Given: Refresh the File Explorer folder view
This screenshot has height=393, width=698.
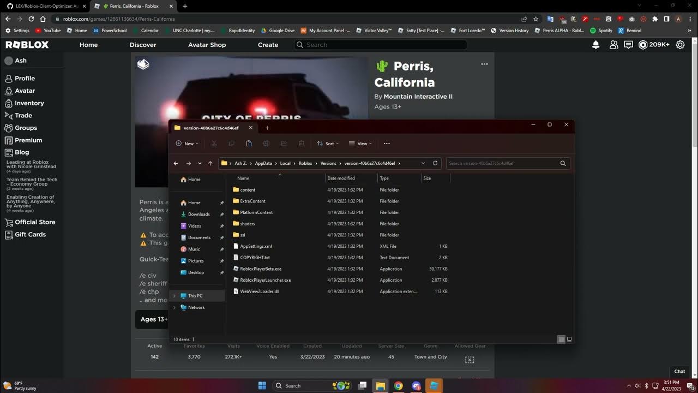Looking at the screenshot, I should pyautogui.click(x=435, y=163).
